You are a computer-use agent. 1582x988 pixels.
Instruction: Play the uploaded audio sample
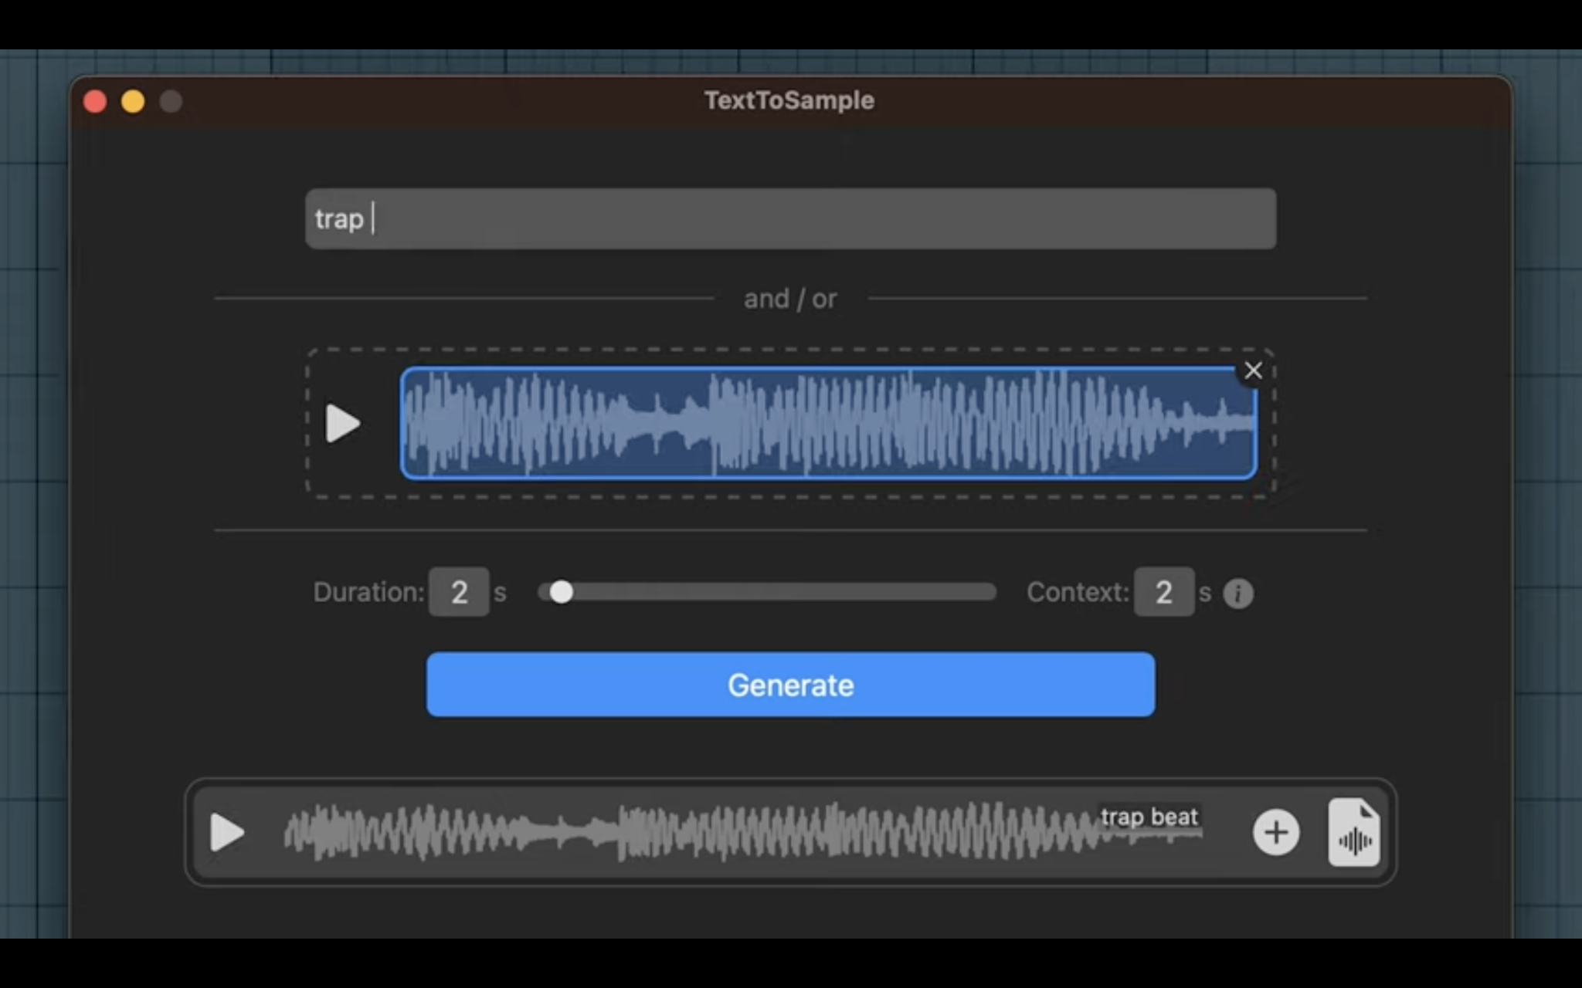(342, 423)
